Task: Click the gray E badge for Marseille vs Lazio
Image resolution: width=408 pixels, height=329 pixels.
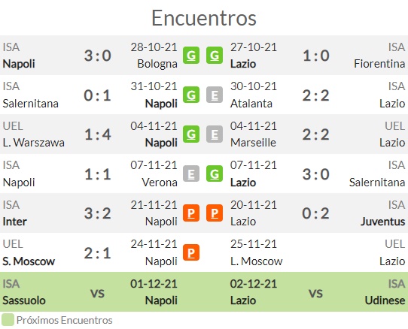Action: coord(215,134)
